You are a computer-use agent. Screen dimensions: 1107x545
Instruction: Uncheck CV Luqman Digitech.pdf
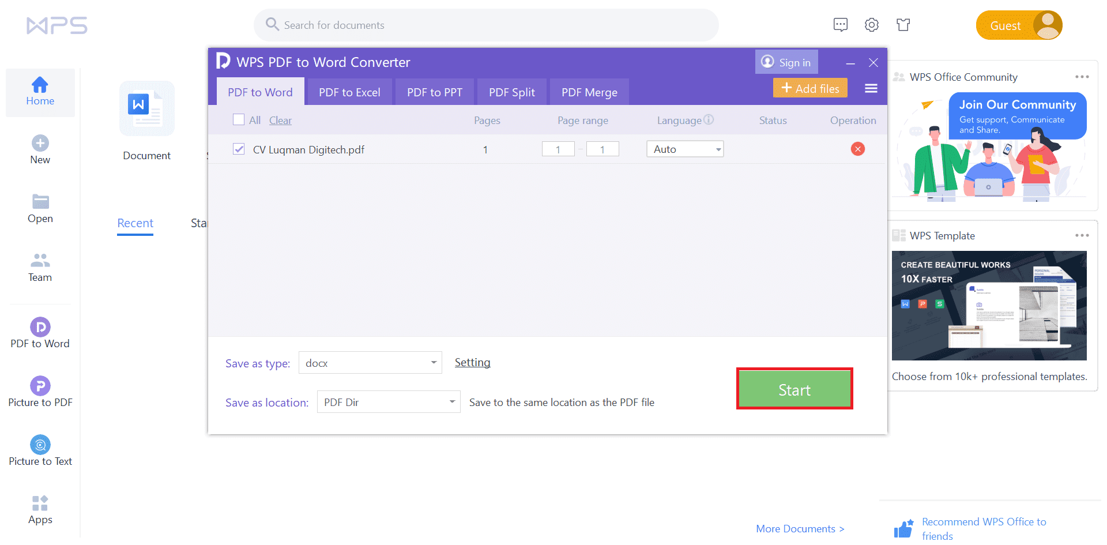(x=239, y=149)
